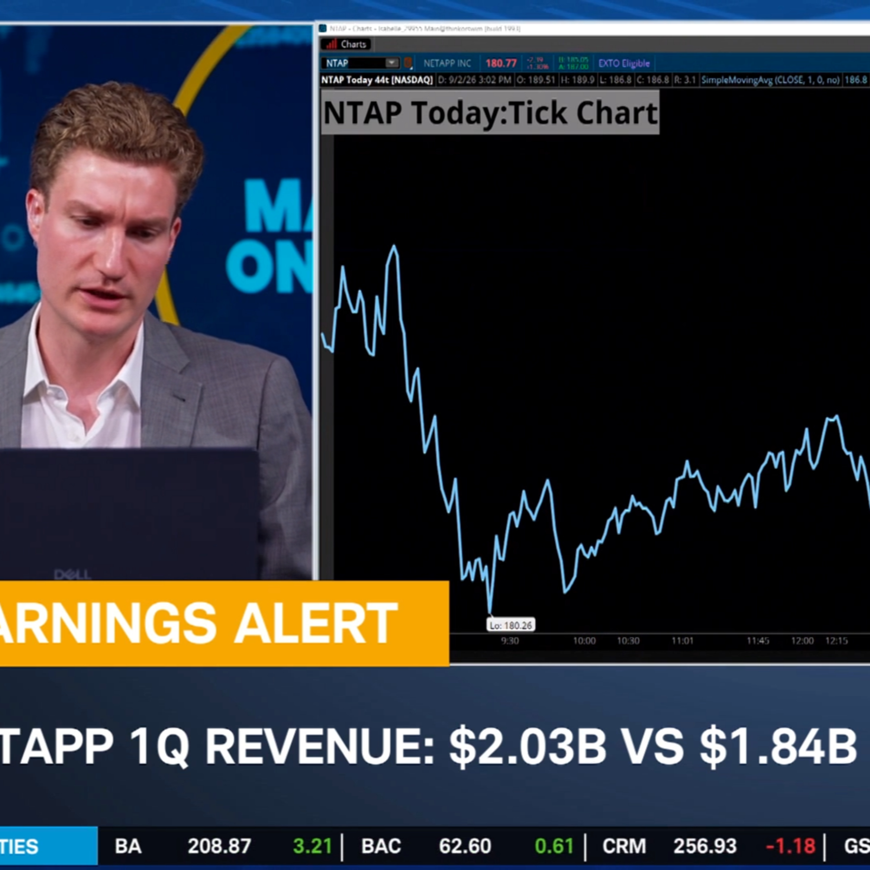Click the green 3.21 change in the ticker
Viewport: 870px width, 870px height.
(x=313, y=847)
